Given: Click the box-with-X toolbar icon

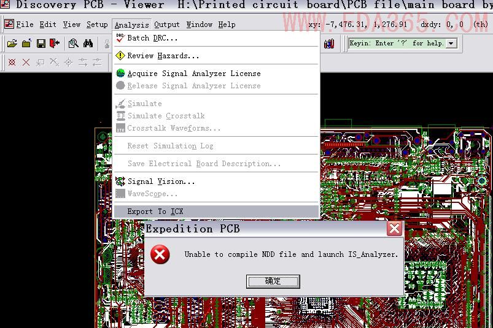Looking at the screenshot, I should (40, 63).
